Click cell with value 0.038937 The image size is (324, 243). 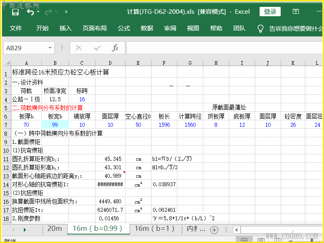pos(164,184)
